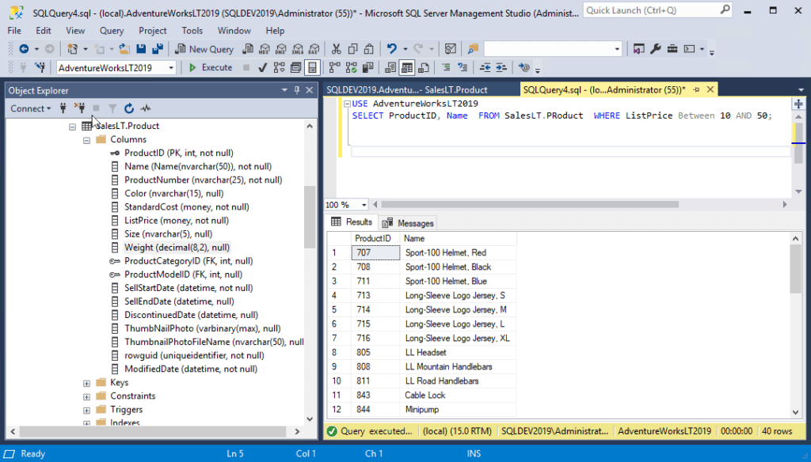This screenshot has height=462, width=811.
Task: Toggle IntelliSense Enabled
Action: point(312,68)
